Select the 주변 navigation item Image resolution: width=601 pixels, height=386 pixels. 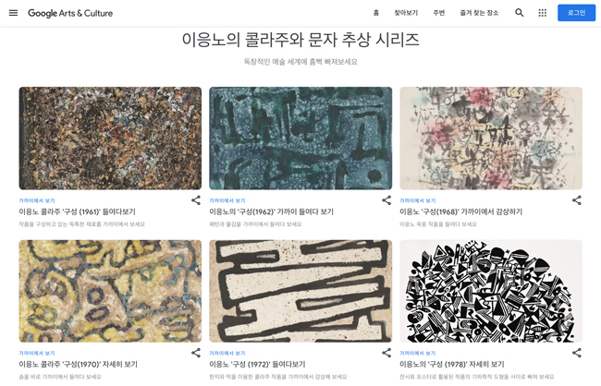(439, 13)
